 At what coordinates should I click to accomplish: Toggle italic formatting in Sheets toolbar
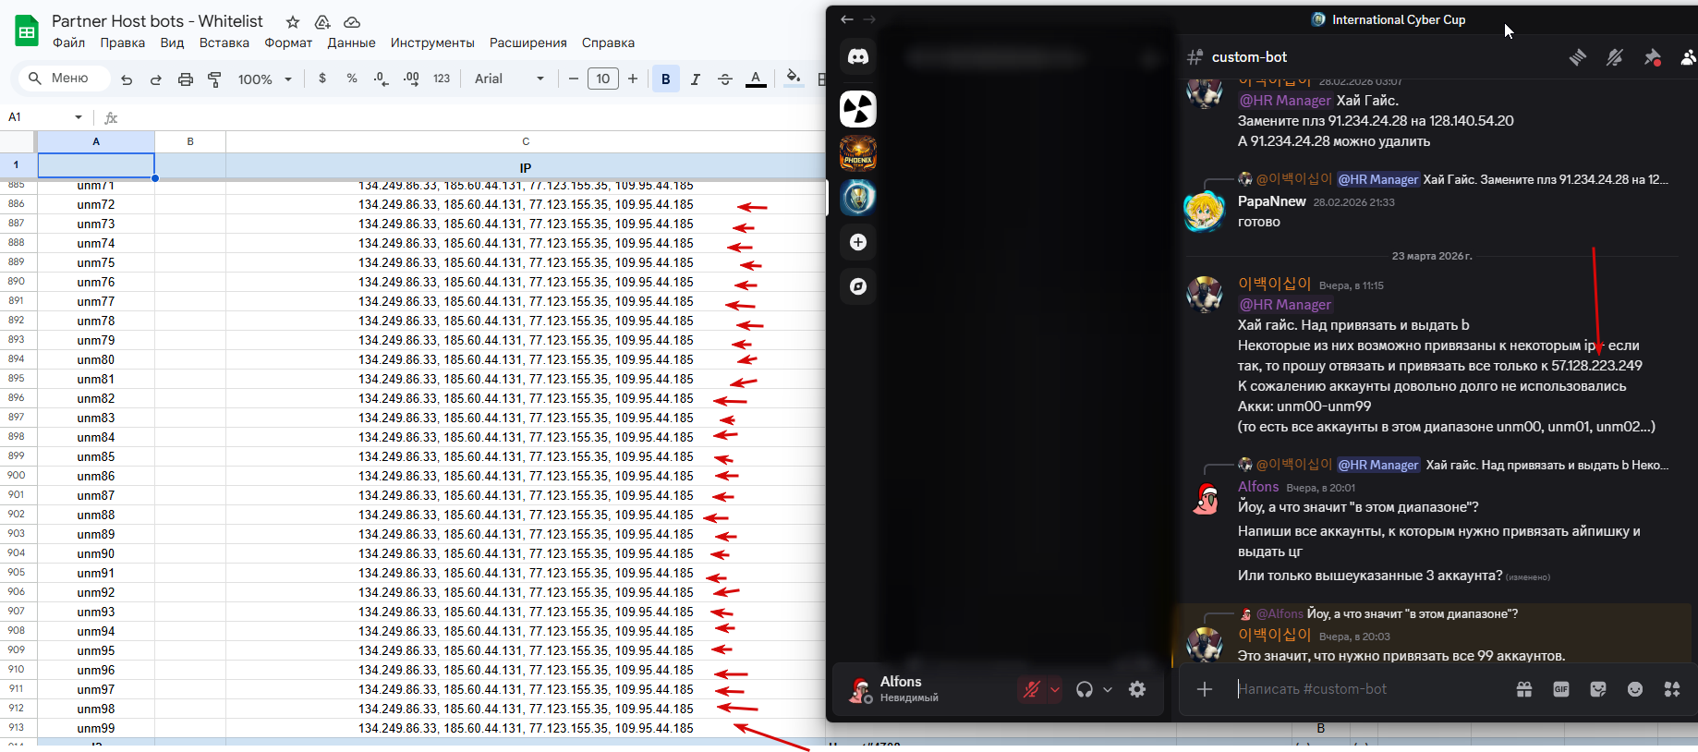click(696, 79)
